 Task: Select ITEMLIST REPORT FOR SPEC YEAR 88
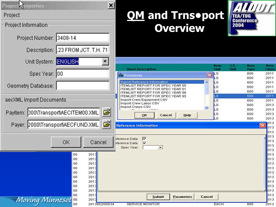(153, 93)
